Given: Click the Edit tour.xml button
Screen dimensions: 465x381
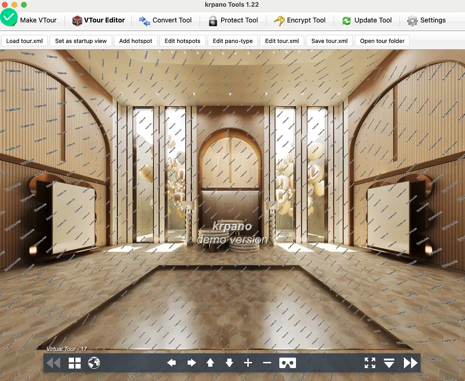Looking at the screenshot, I should pyautogui.click(x=282, y=41).
